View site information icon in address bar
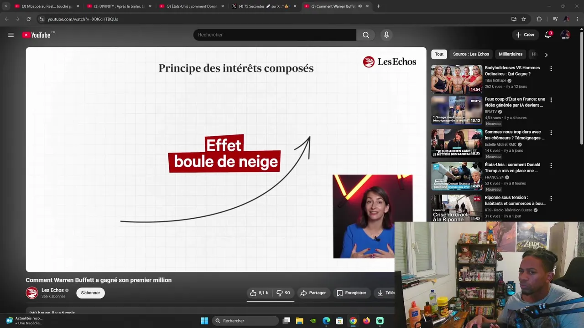The image size is (584, 328). tap(41, 19)
